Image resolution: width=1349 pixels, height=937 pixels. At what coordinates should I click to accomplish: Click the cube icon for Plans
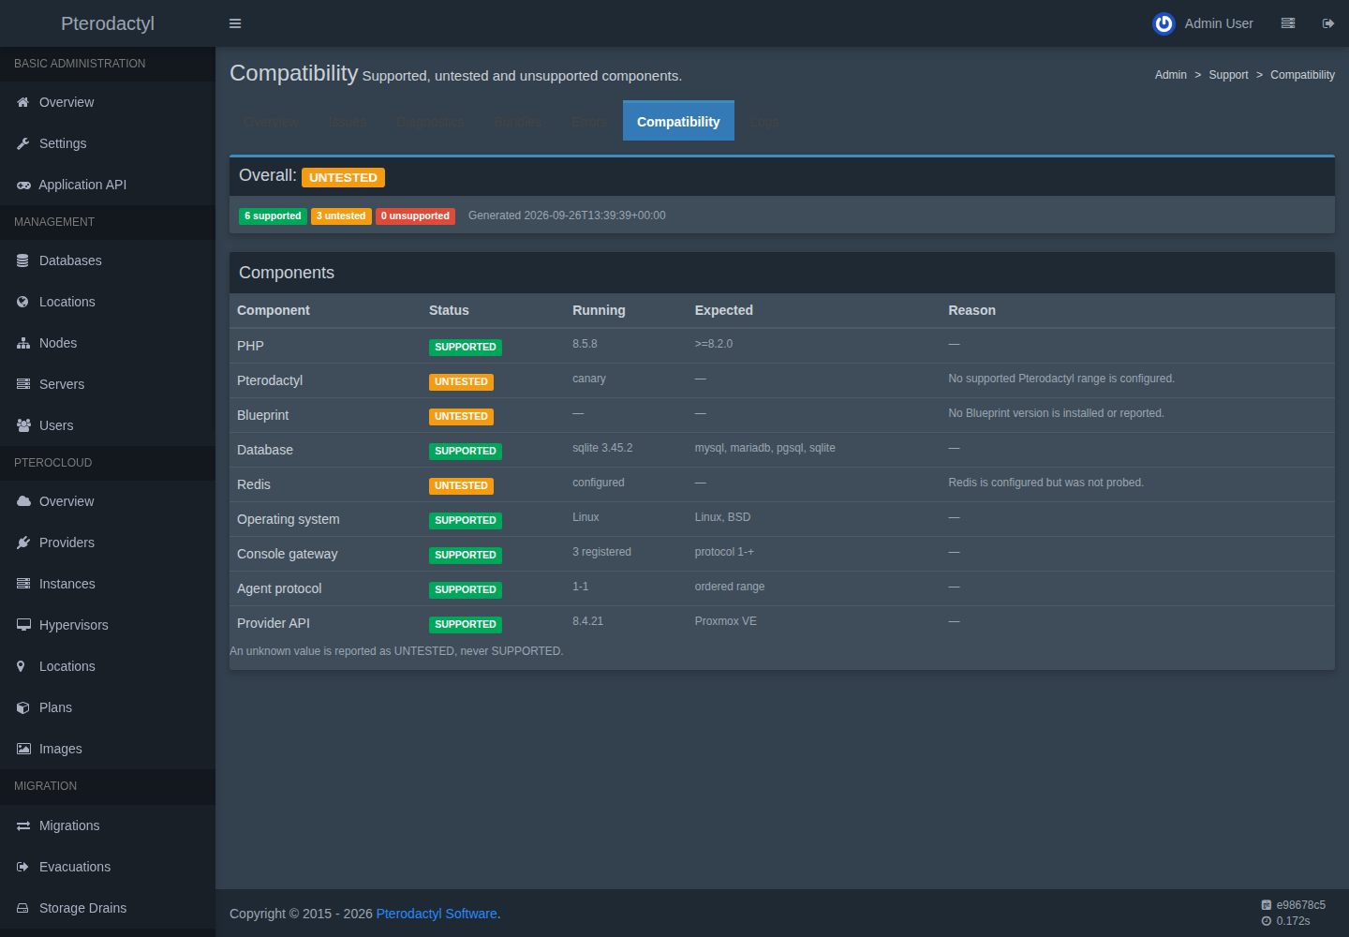coord(23,707)
